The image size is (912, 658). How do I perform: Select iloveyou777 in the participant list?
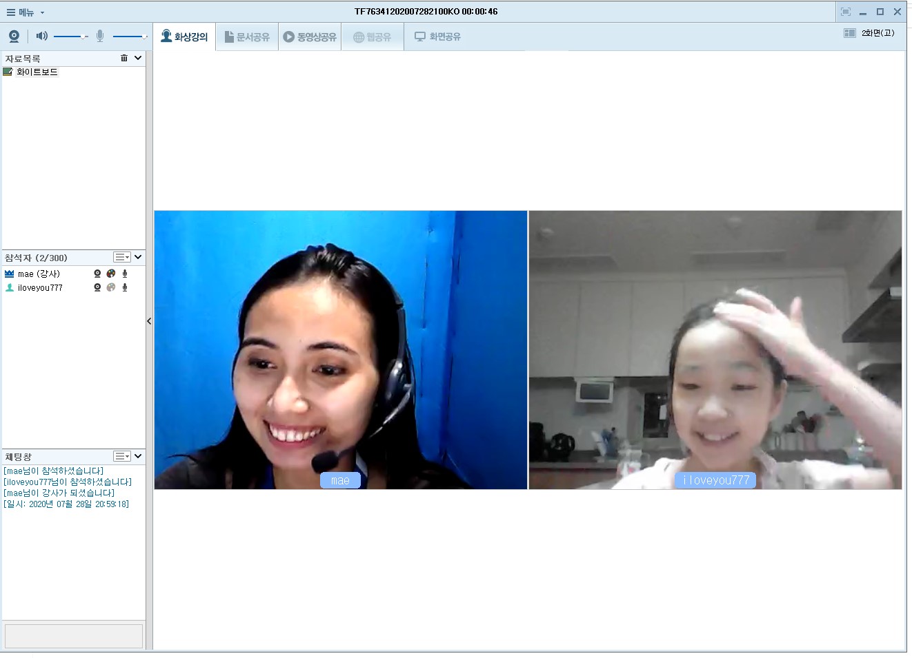(40, 288)
